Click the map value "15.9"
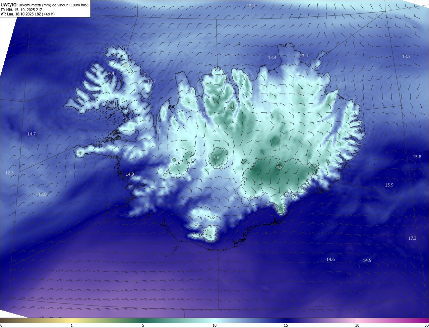The width and height of the screenshot is (429, 328). pyautogui.click(x=389, y=185)
